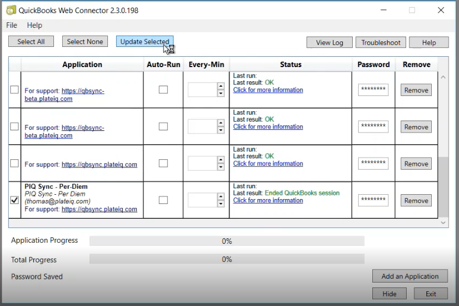Click the Every-Min column header
Screen dimensions: 459x306
pyautogui.click(x=207, y=64)
